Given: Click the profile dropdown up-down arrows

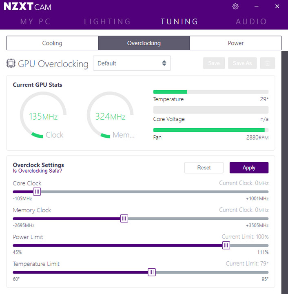Looking at the screenshot, I should coord(164,63).
